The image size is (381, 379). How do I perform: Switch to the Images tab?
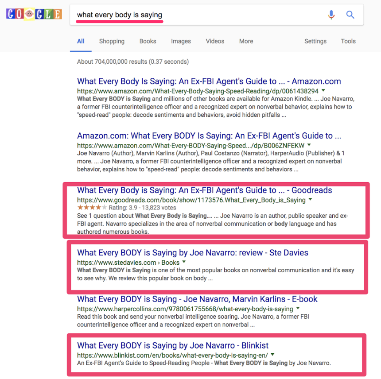181,41
